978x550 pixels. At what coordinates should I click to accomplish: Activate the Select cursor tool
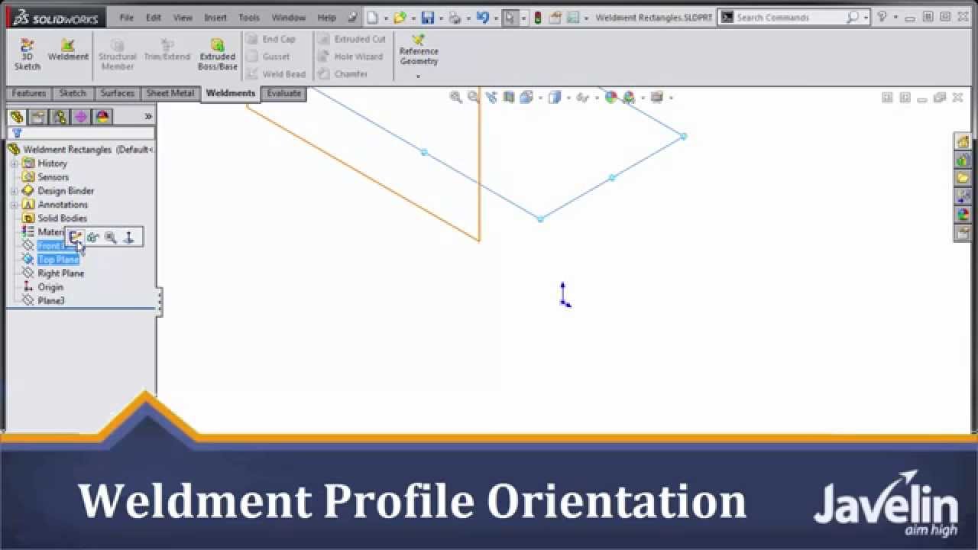click(x=510, y=17)
